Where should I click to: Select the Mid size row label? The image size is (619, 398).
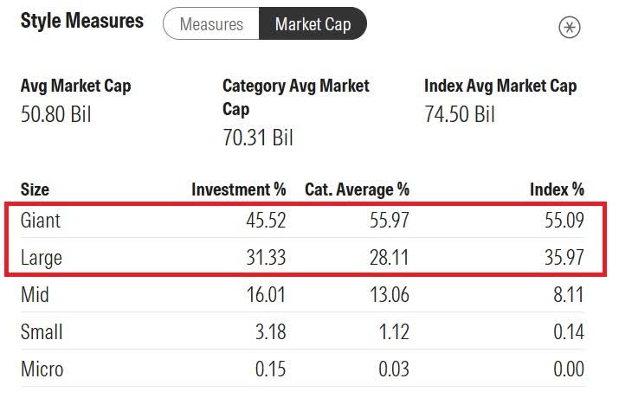[35, 295]
